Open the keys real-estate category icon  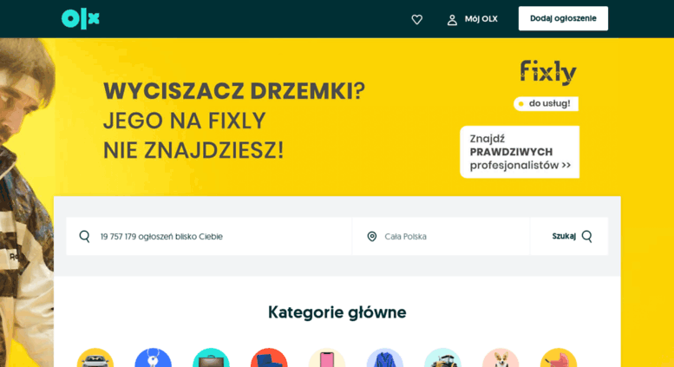click(x=153, y=358)
